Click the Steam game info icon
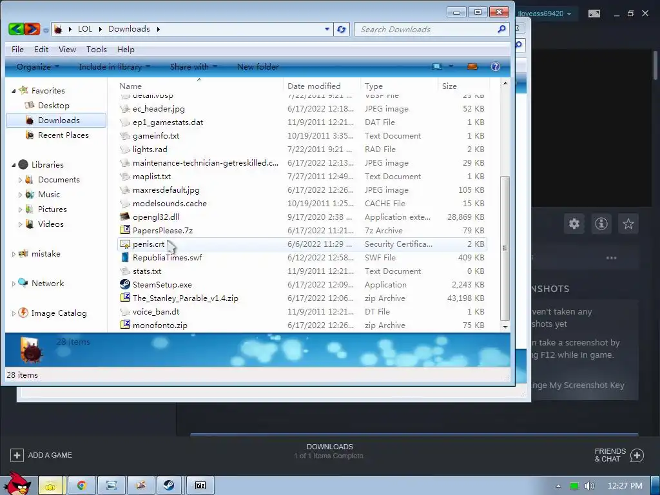This screenshot has height=495, width=660. point(601,224)
